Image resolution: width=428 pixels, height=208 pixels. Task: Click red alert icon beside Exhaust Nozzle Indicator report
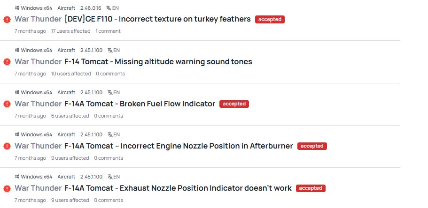(x=7, y=188)
